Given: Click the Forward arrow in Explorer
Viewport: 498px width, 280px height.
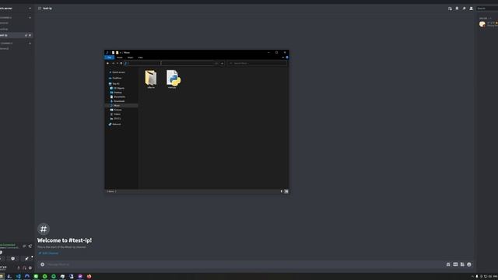Looking at the screenshot, I should [x=113, y=63].
